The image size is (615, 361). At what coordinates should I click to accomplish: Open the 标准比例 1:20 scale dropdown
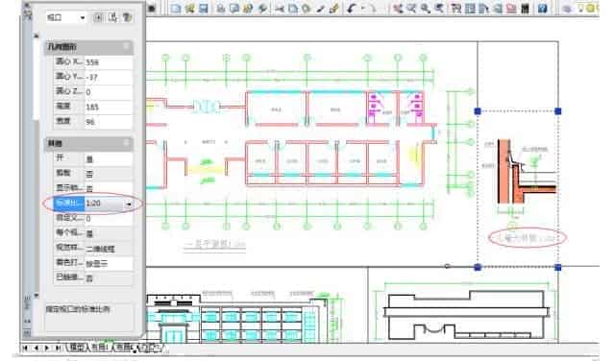(129, 204)
